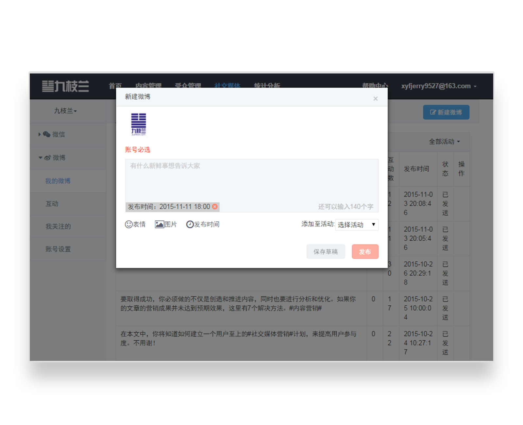This screenshot has width=523, height=425.
Task: Expand the 全部活动 filter dropdown
Action: pos(444,142)
